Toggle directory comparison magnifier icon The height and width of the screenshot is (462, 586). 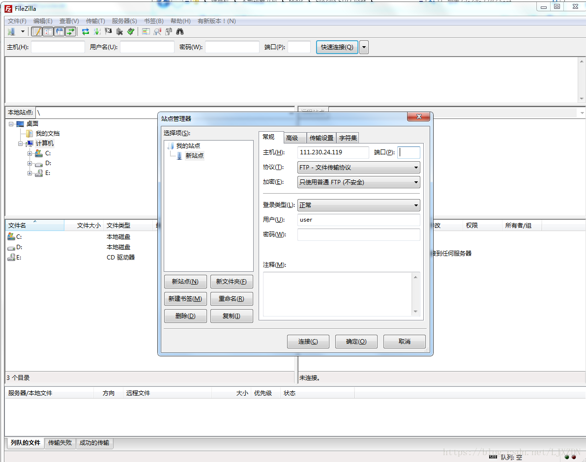pos(157,32)
